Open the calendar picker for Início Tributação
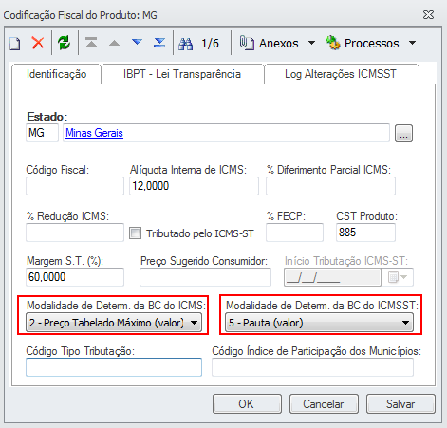Image resolution: width=447 pixels, height=428 pixels. [398, 277]
